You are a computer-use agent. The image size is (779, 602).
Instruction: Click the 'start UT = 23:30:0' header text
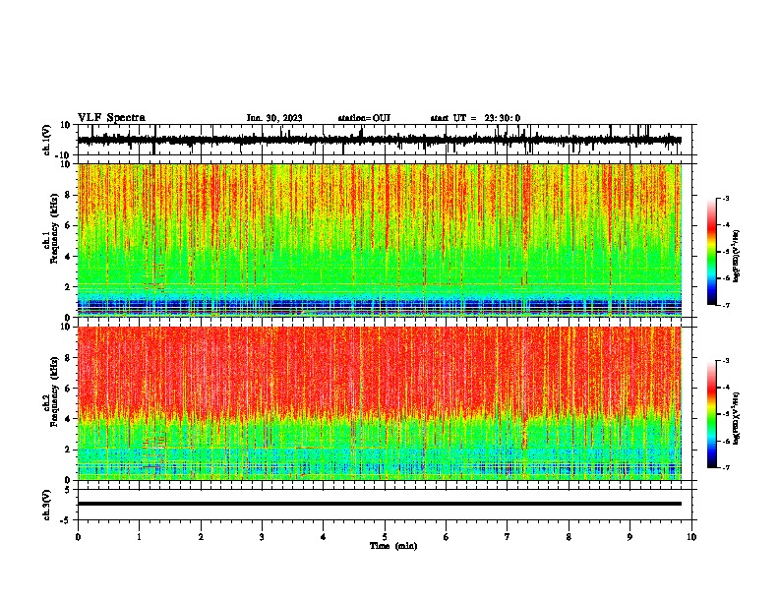point(475,118)
